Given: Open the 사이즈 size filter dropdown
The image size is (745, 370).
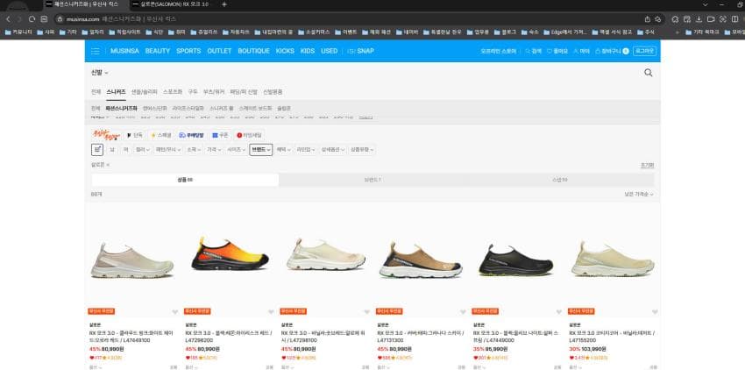Looking at the screenshot, I should [x=236, y=149].
